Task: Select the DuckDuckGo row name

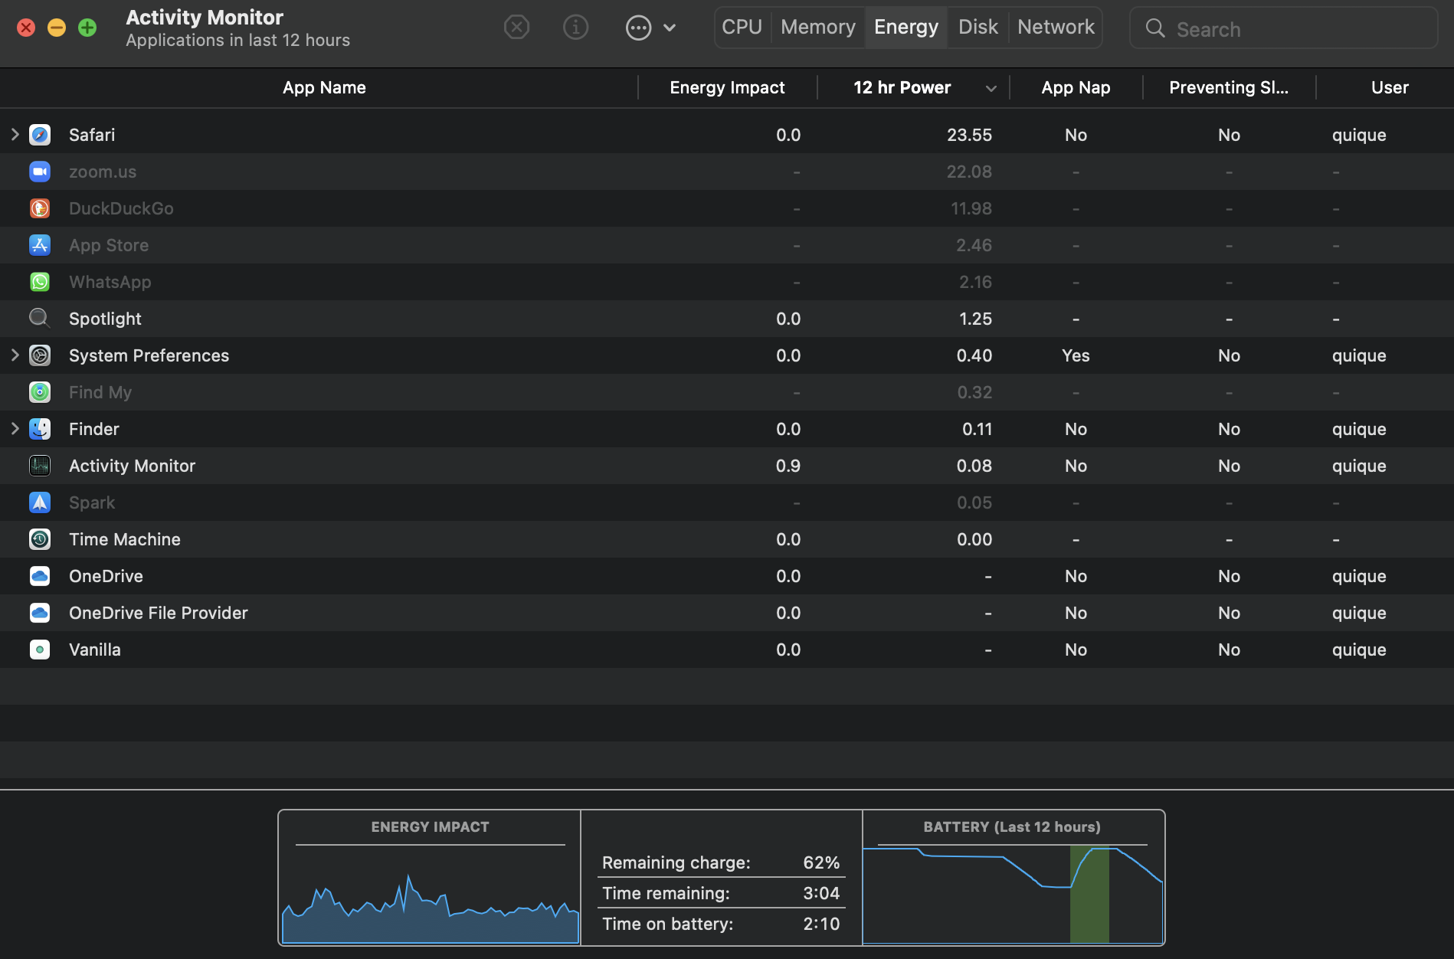Action: pos(121,208)
